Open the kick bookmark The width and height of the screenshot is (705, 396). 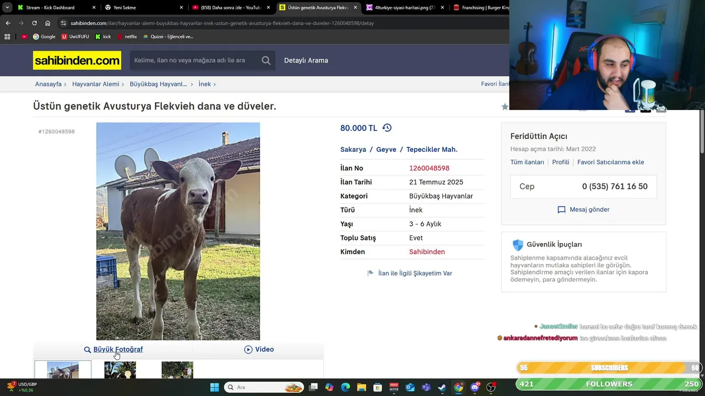[x=103, y=37]
